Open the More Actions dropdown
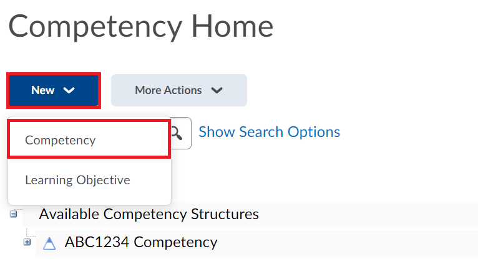The height and width of the screenshot is (277, 478). point(179,90)
